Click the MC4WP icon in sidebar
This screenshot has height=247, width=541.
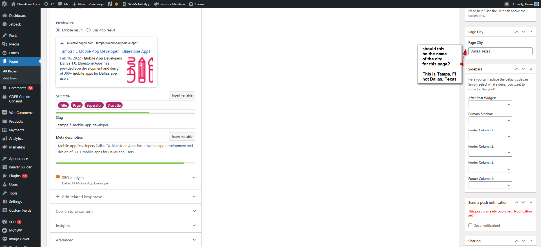click(x=5, y=230)
